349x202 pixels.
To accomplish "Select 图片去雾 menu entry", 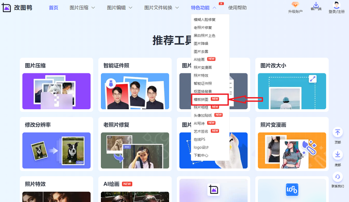I will click(x=201, y=51).
